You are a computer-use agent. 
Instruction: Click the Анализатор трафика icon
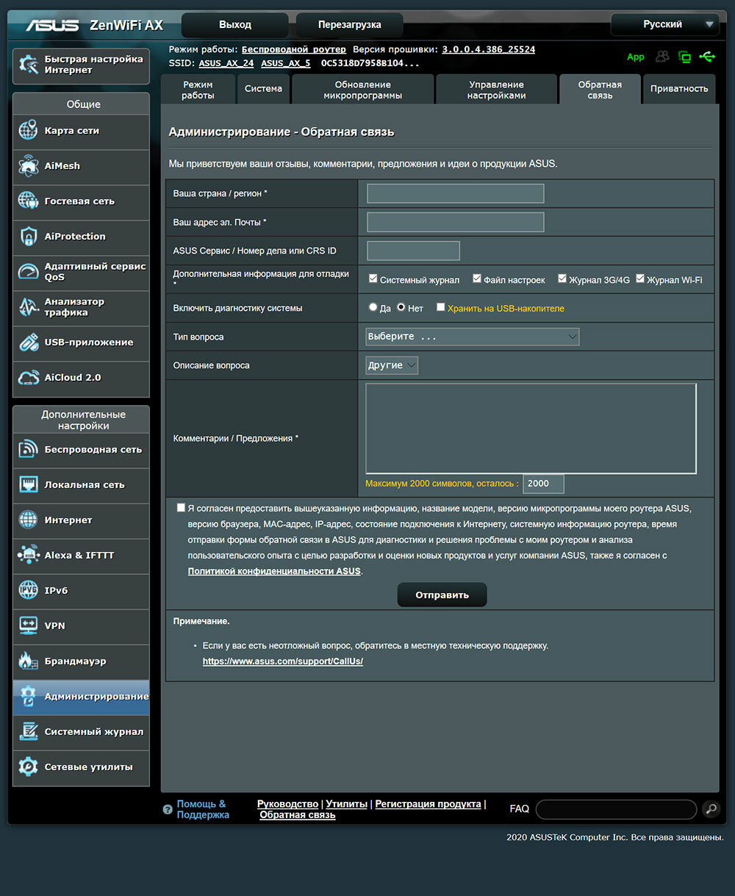[28, 307]
